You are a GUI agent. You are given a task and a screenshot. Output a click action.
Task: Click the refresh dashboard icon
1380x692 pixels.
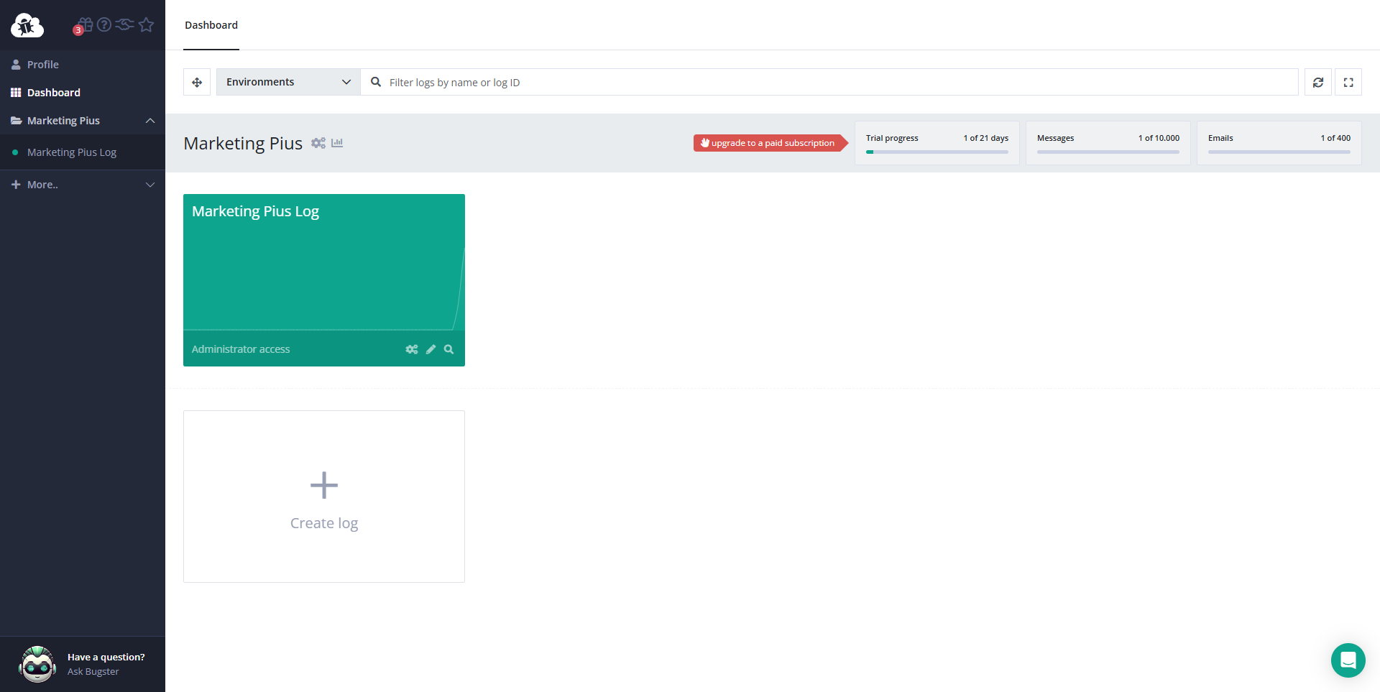[1317, 83]
